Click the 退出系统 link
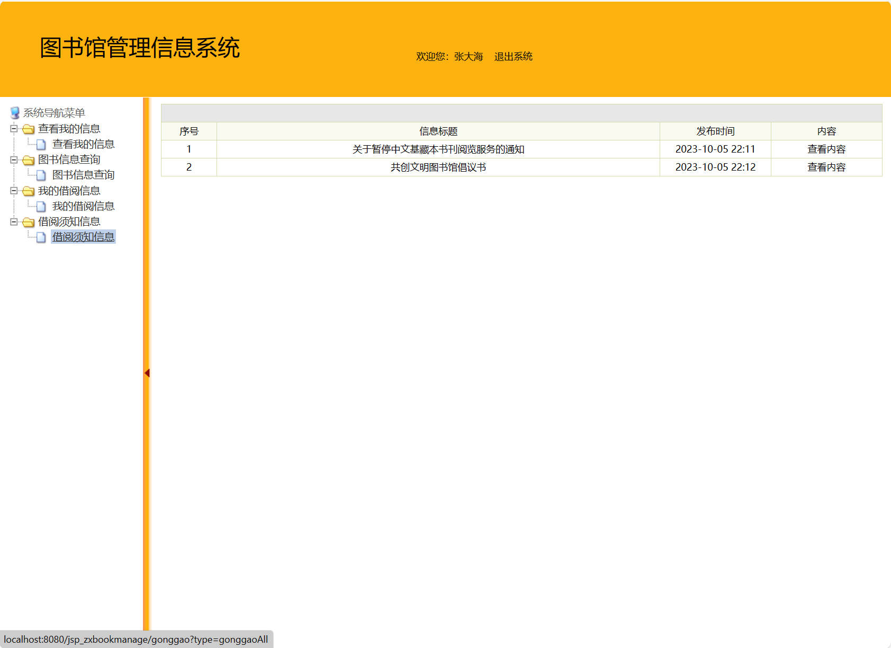 click(512, 56)
